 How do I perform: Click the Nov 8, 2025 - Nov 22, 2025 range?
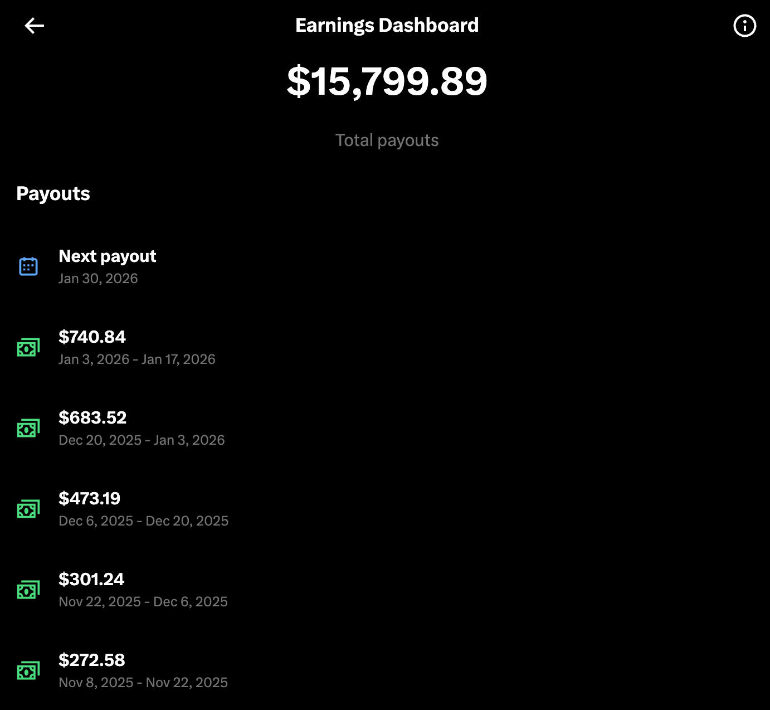click(x=143, y=683)
